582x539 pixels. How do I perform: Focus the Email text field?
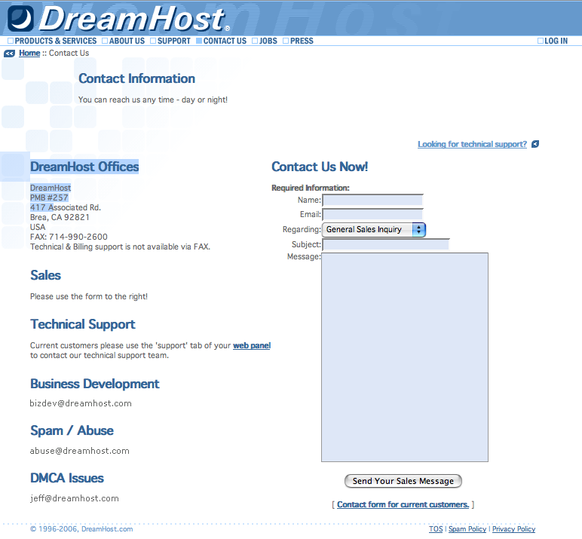(372, 215)
